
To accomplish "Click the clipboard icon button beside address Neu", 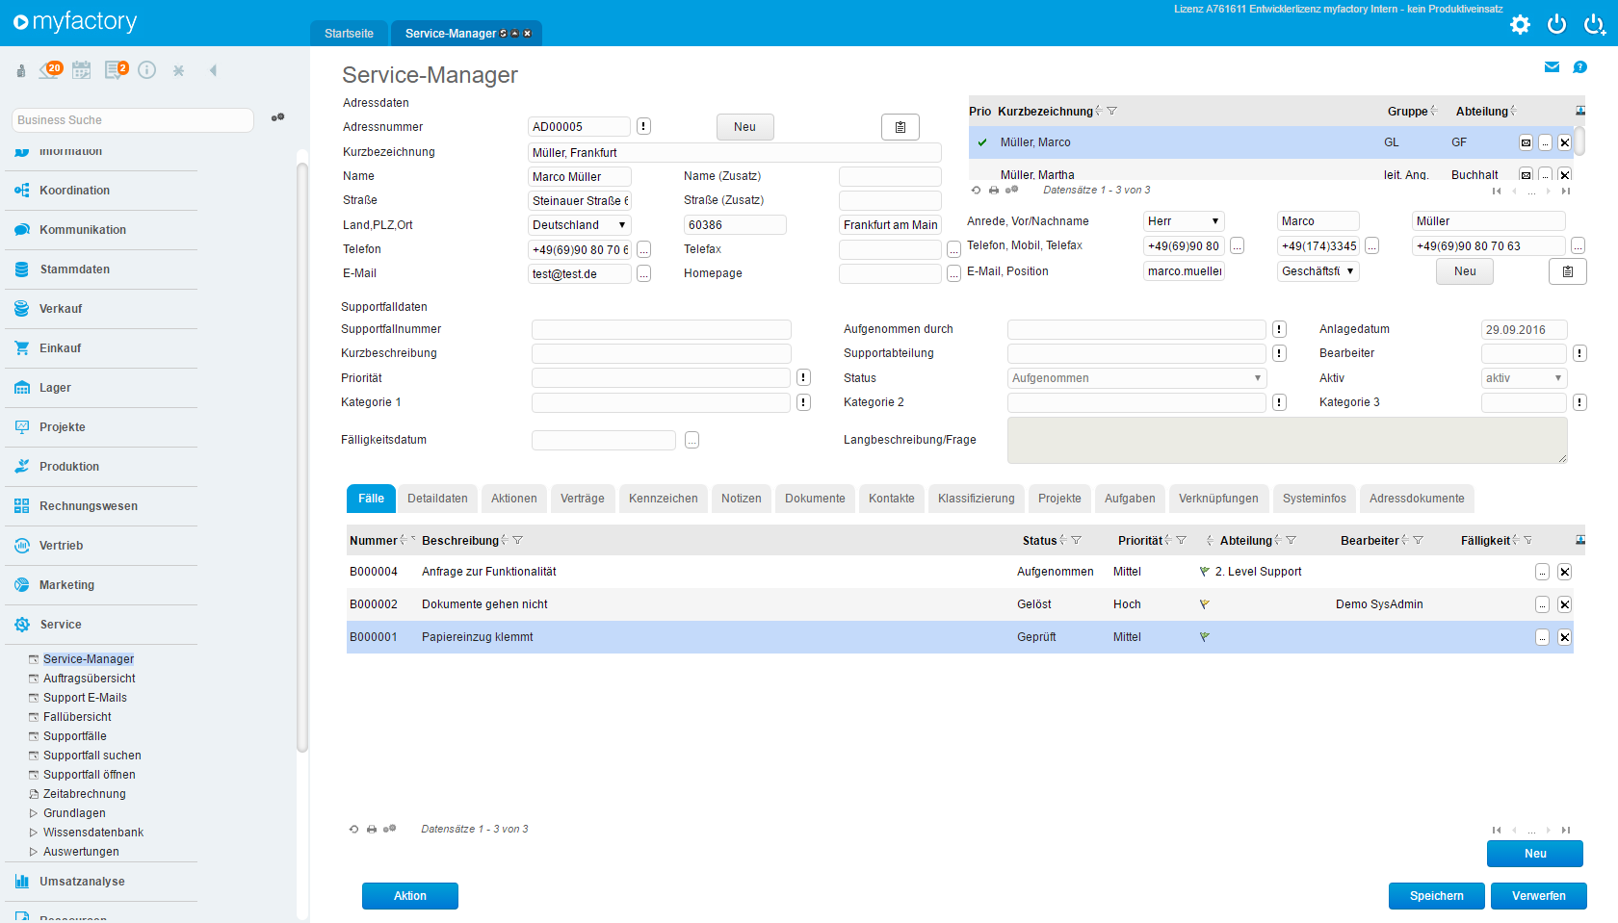I will (900, 127).
